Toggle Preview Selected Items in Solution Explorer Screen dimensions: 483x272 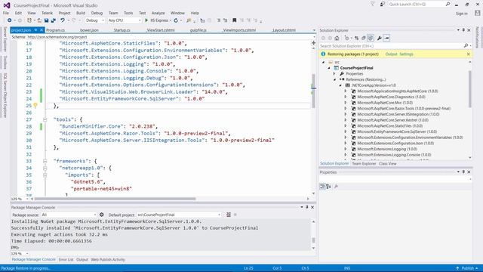point(386,39)
